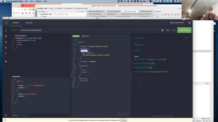Viewport: 218px width, 122px height.
Task: Open the Project dropdown in IDE
Action: 43,12
